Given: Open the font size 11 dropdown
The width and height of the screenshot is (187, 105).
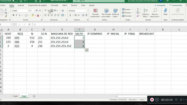Looking at the screenshot, I should (34, 11).
